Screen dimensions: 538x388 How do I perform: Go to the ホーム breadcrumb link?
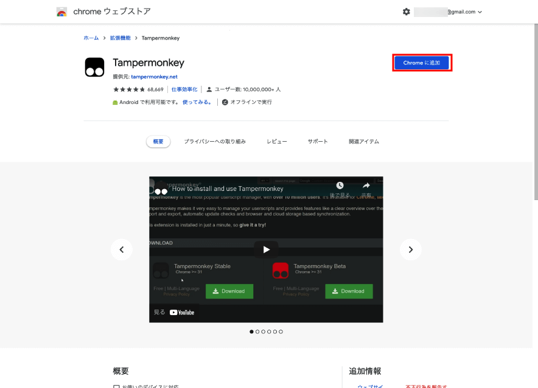click(91, 38)
